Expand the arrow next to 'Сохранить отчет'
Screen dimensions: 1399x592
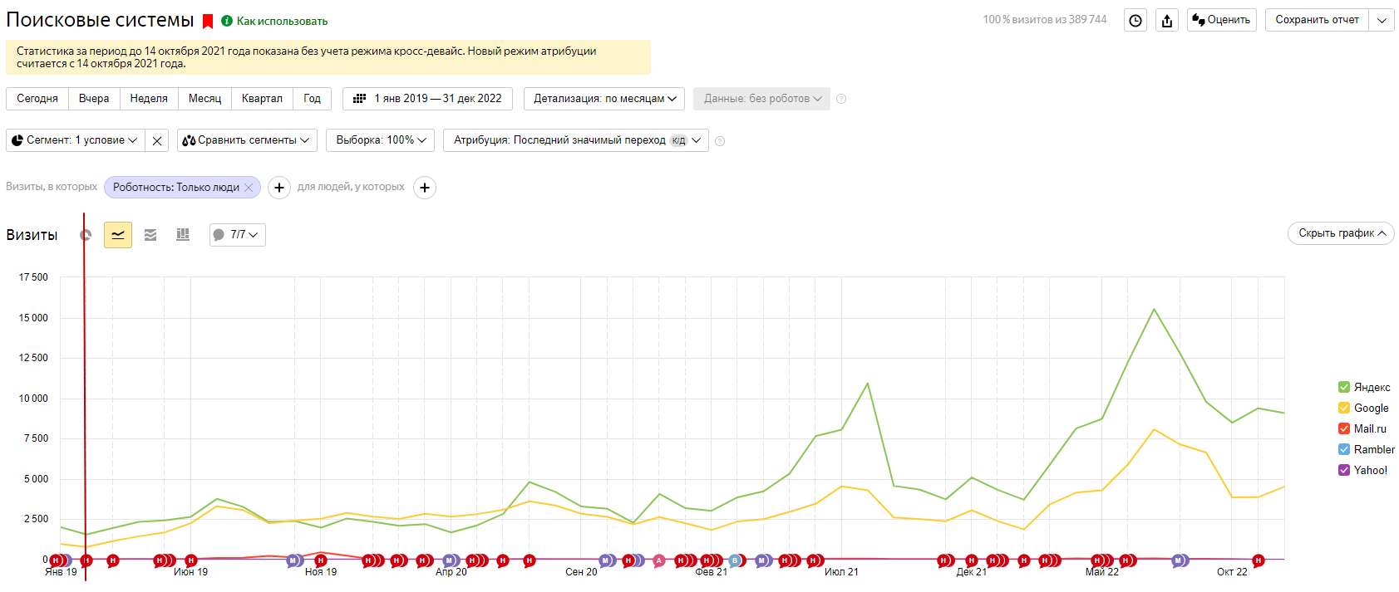tap(1382, 21)
